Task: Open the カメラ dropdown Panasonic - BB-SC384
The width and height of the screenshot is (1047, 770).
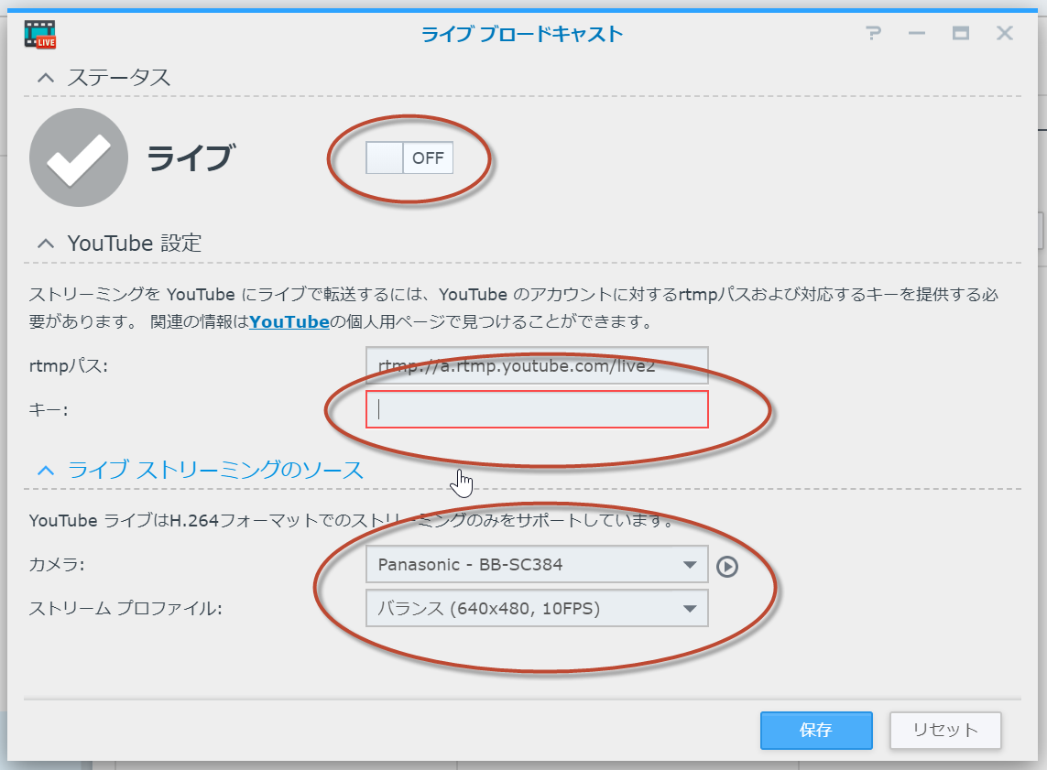Action: (x=537, y=565)
